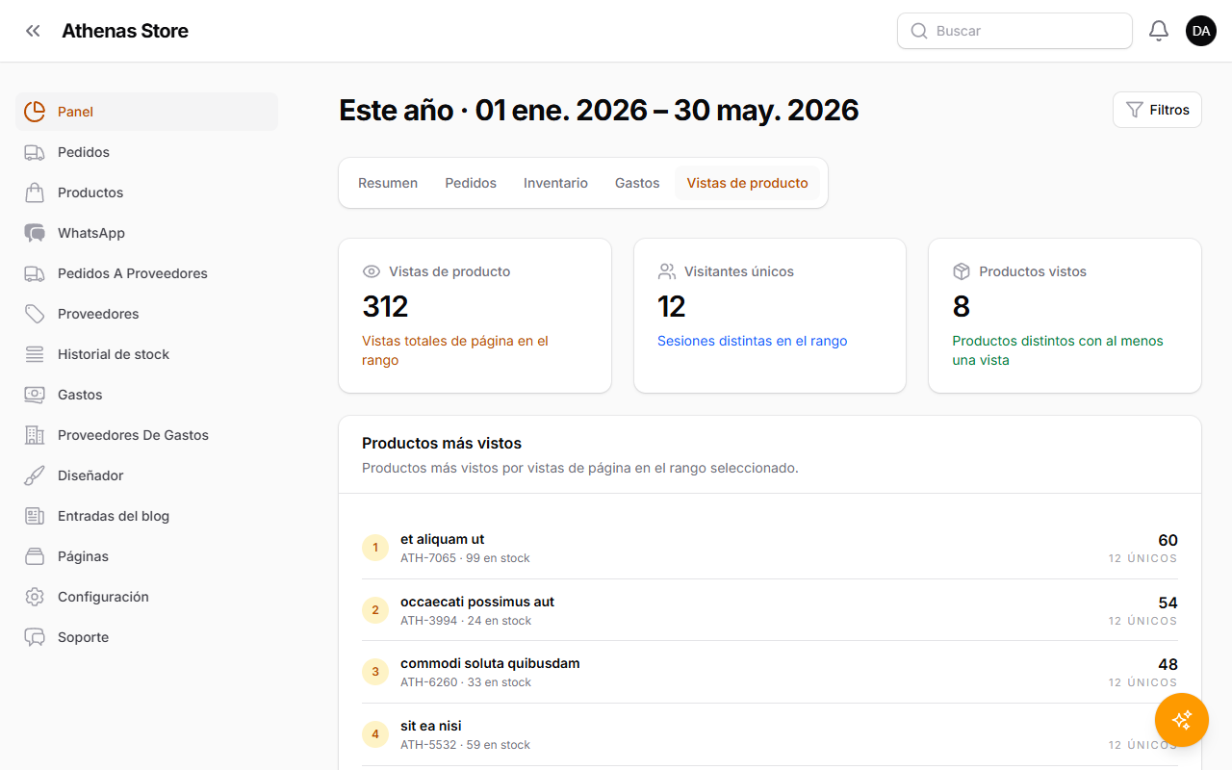1232x770 pixels.
Task: Select product row 'sit ea nisi'
Action: pyautogui.click(x=770, y=734)
